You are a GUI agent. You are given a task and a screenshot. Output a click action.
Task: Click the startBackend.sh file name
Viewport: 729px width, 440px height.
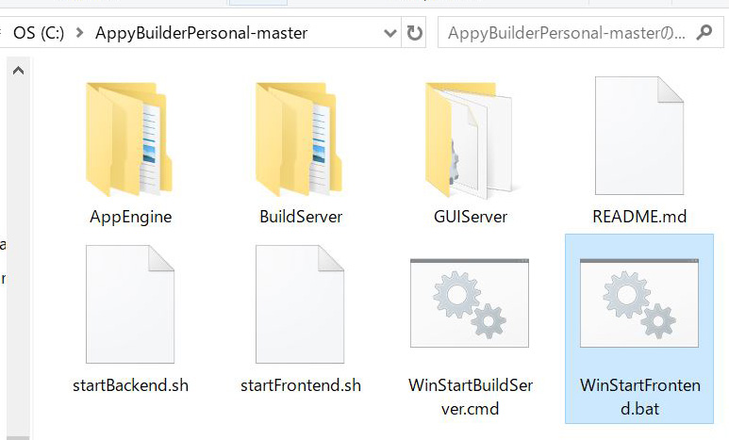[x=131, y=385]
